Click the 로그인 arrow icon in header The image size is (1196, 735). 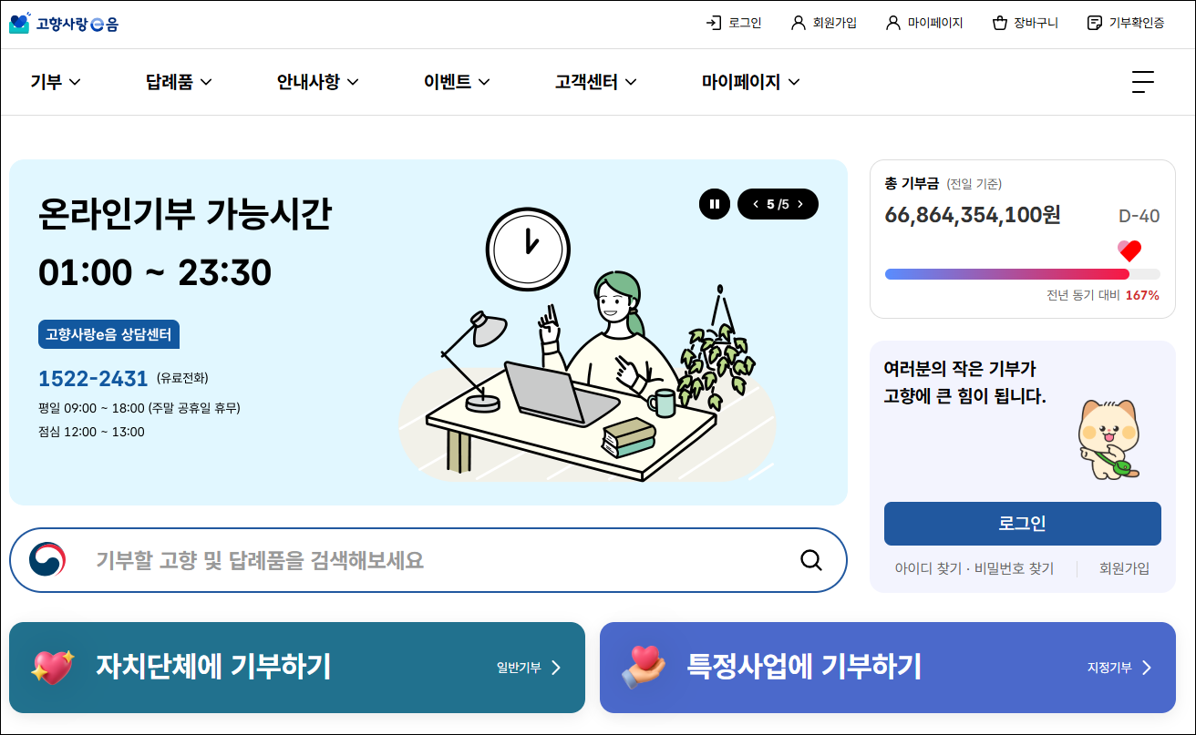[x=714, y=23]
